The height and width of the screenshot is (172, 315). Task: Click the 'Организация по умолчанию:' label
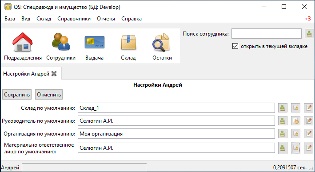(40, 134)
